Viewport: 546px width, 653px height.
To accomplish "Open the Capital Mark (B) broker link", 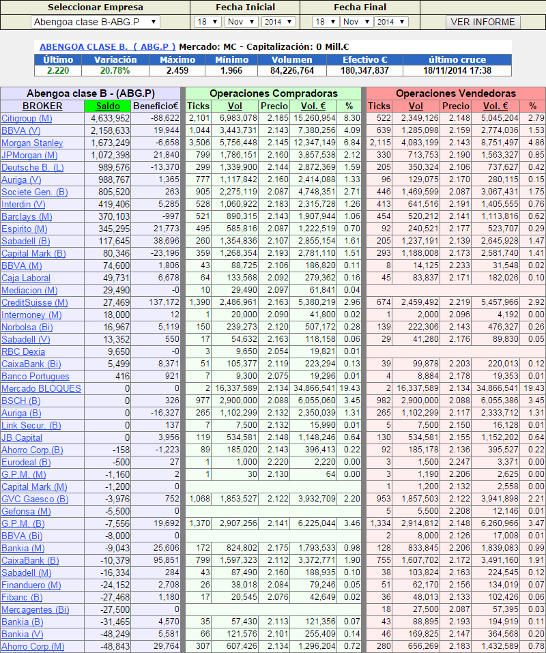I will coord(33,254).
